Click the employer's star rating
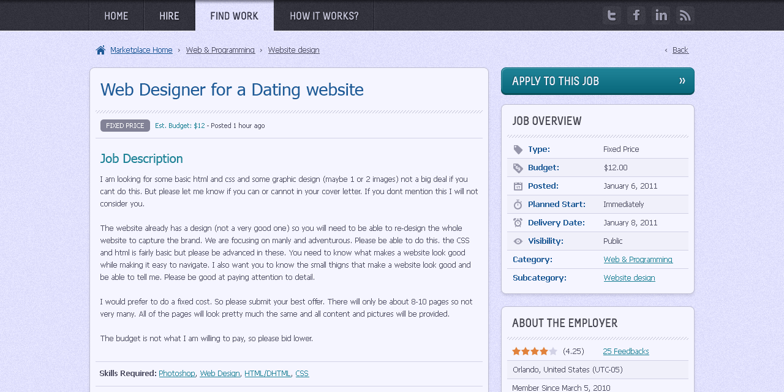Screen dimensions: 784x392 534,351
